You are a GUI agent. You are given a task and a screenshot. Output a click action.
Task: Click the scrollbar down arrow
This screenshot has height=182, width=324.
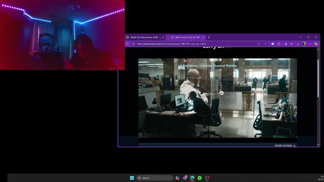point(318,145)
